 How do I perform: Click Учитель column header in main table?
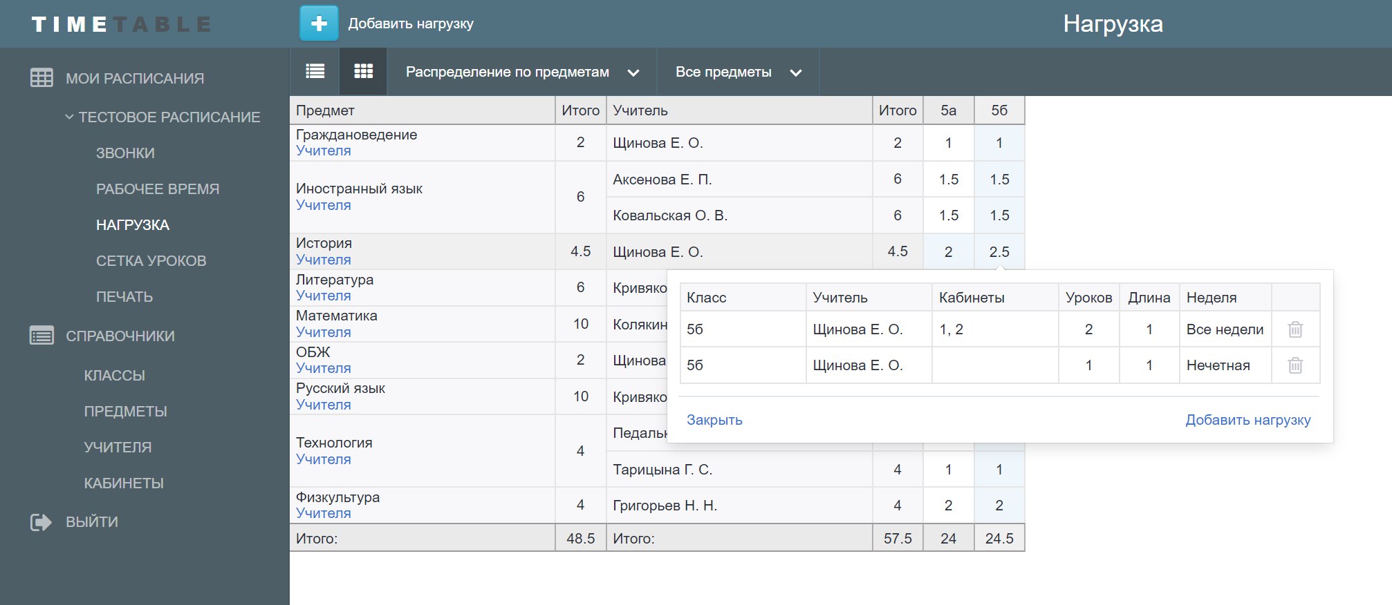click(739, 111)
